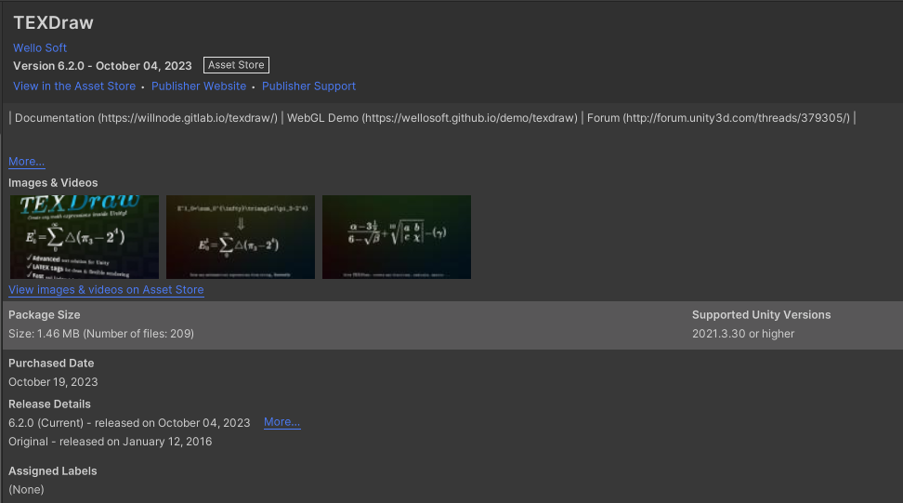Viewport: 903px width, 503px height.
Task: Show more release details via More... link
Action: pos(281,422)
